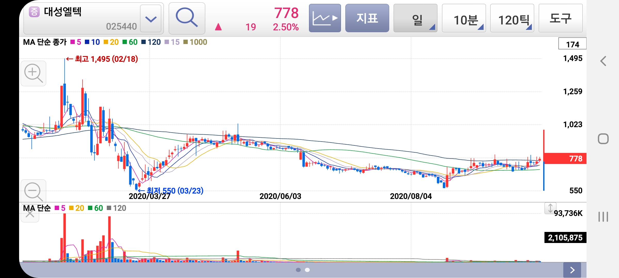The image size is (619, 278).
Task: Zoom in the chart with plus magnifier
Action: pyautogui.click(x=33, y=74)
